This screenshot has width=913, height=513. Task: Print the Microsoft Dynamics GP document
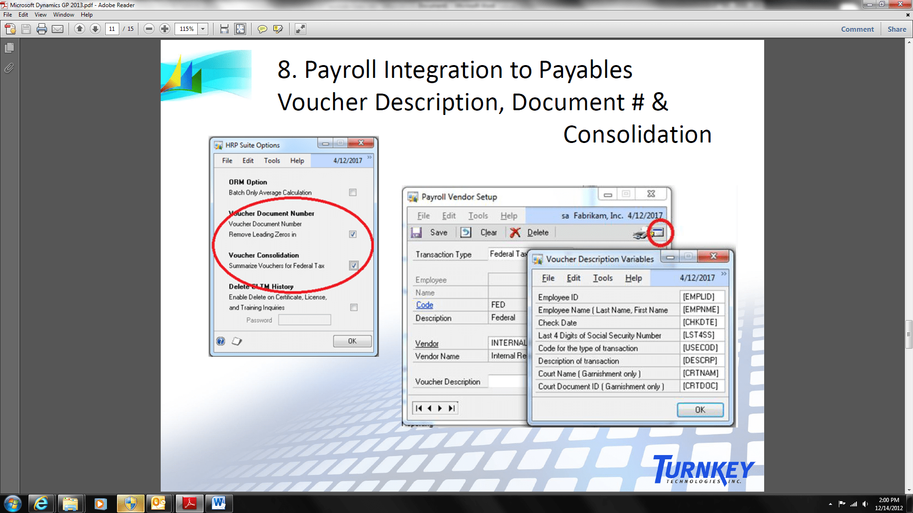(41, 29)
